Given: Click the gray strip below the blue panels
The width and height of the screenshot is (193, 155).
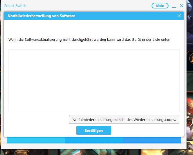Looking at the screenshot, I should point(94,146).
